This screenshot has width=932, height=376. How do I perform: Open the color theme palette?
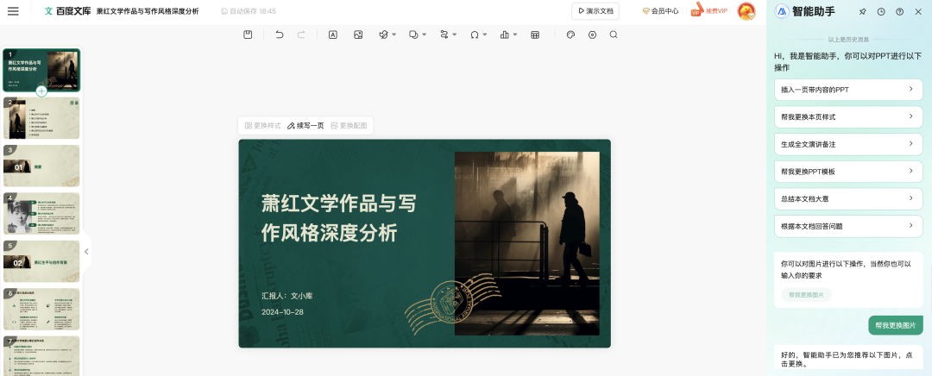click(570, 35)
